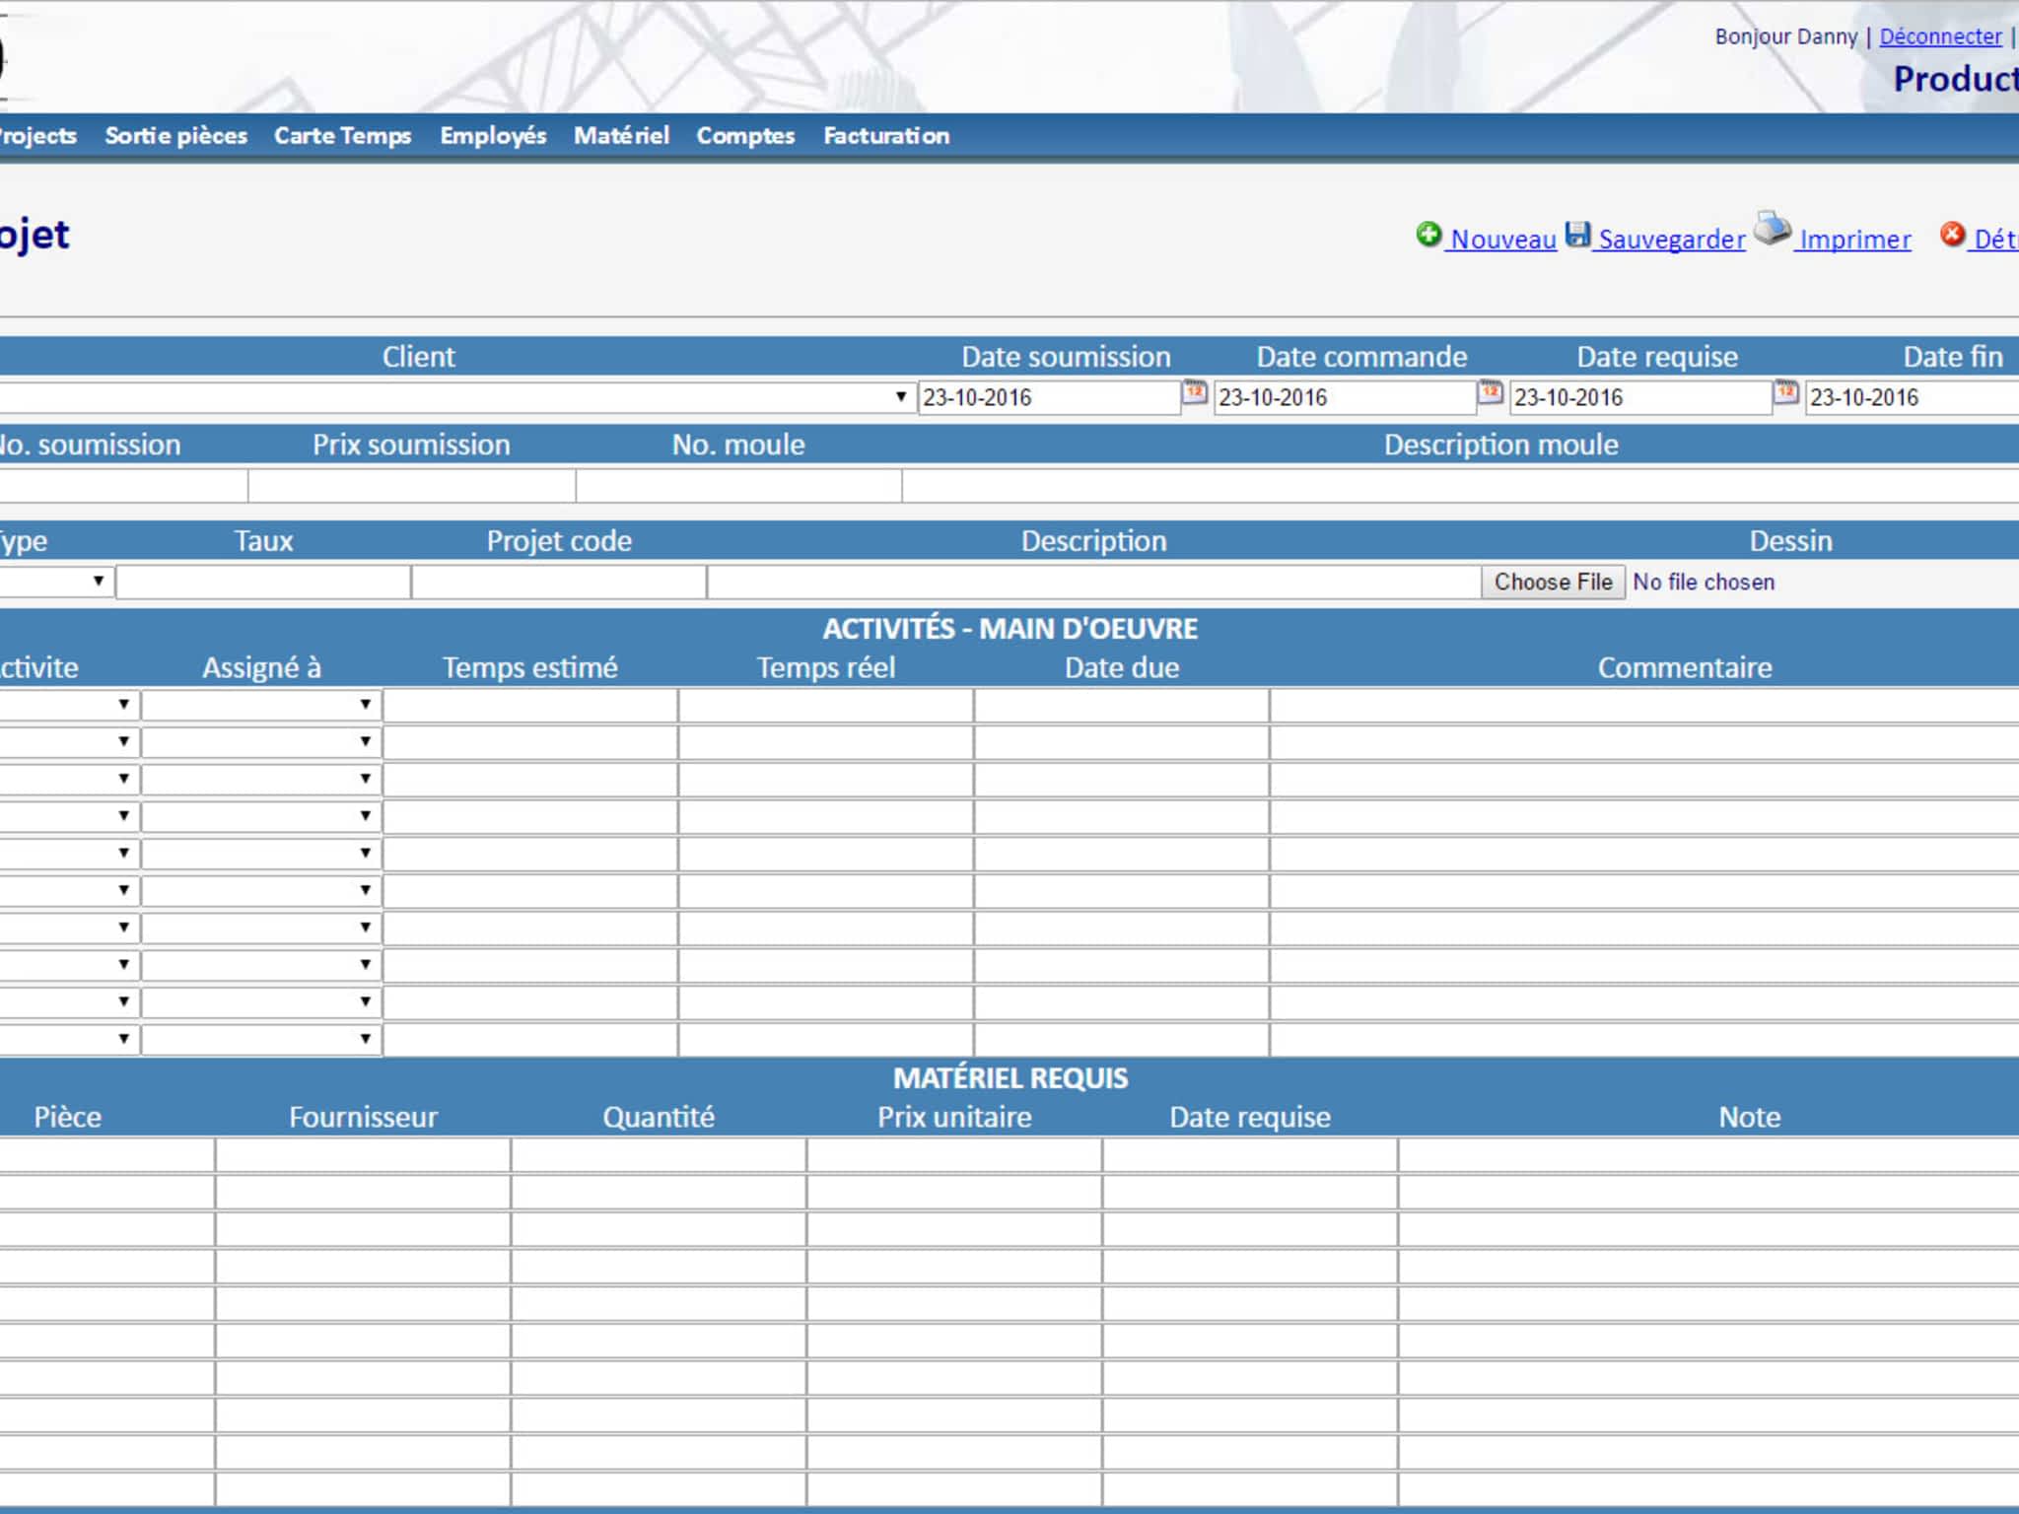Click the Prix soumission input field
Image resolution: width=2019 pixels, height=1514 pixels.
411,486
